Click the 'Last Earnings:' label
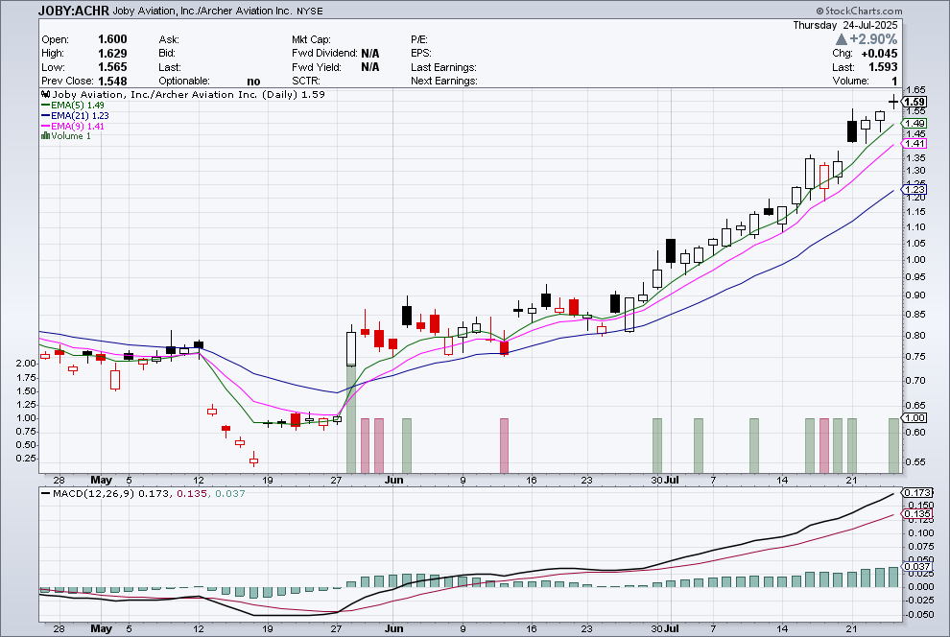This screenshot has width=950, height=637. [x=443, y=67]
